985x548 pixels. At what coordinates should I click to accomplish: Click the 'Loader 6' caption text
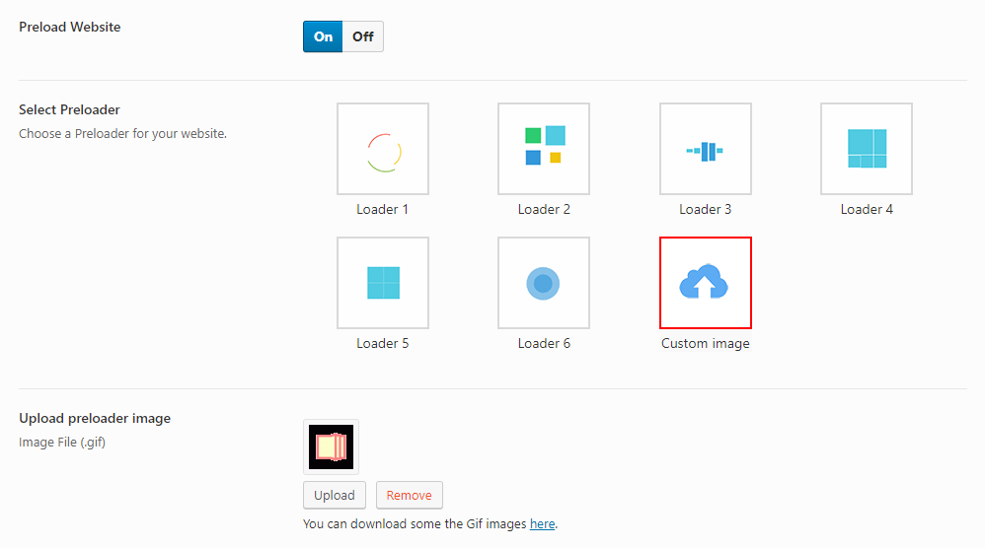tap(544, 344)
